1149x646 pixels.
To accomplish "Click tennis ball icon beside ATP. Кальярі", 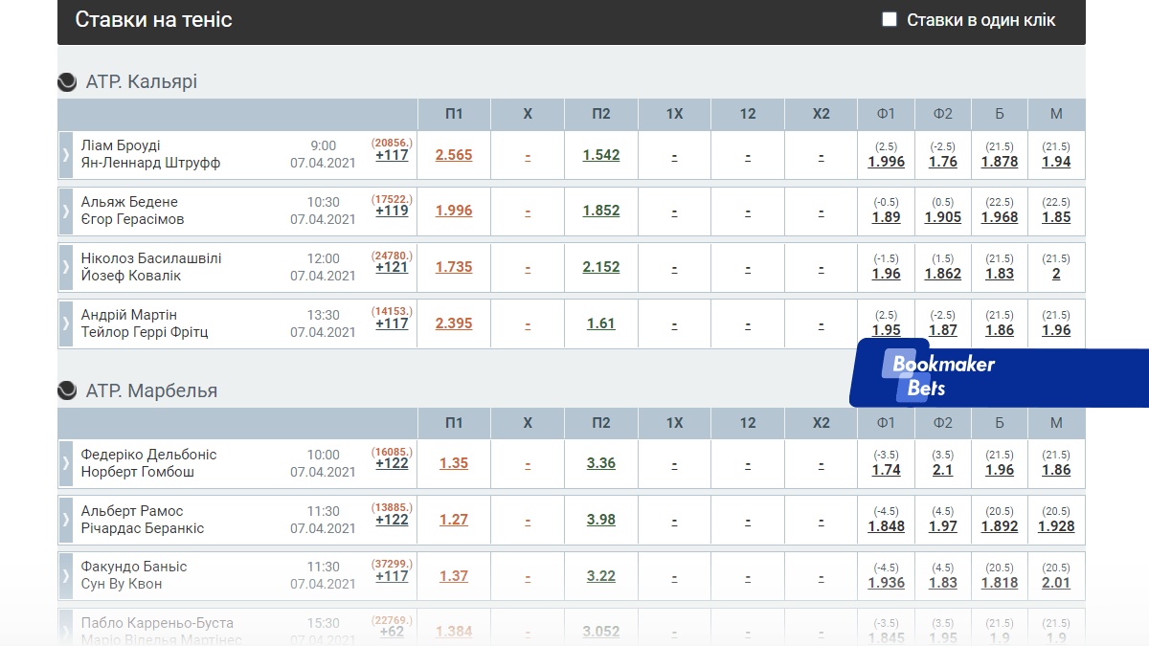I will 67,82.
